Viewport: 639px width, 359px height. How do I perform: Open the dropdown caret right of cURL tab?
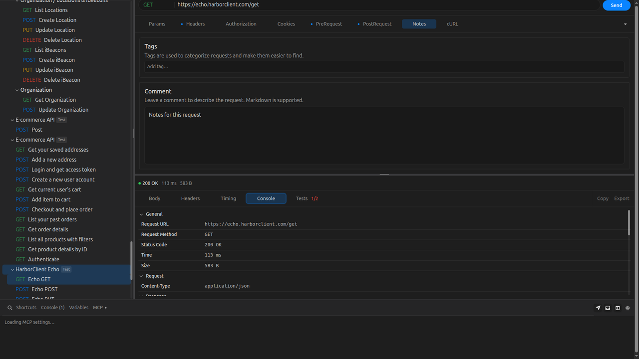(625, 24)
